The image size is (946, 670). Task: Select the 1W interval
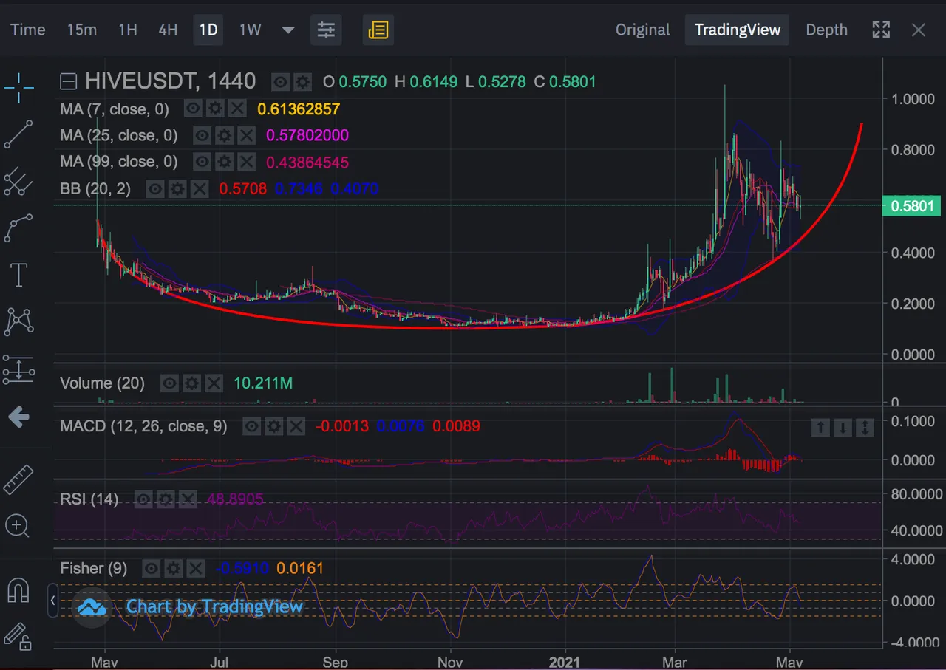coord(250,30)
